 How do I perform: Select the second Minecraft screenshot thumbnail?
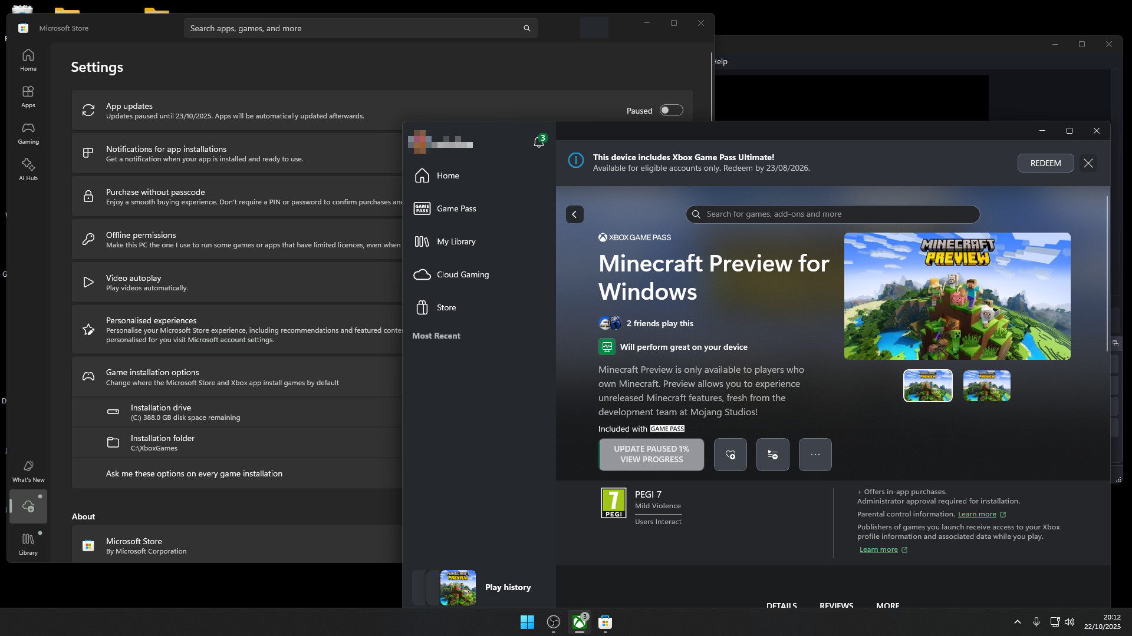(986, 386)
